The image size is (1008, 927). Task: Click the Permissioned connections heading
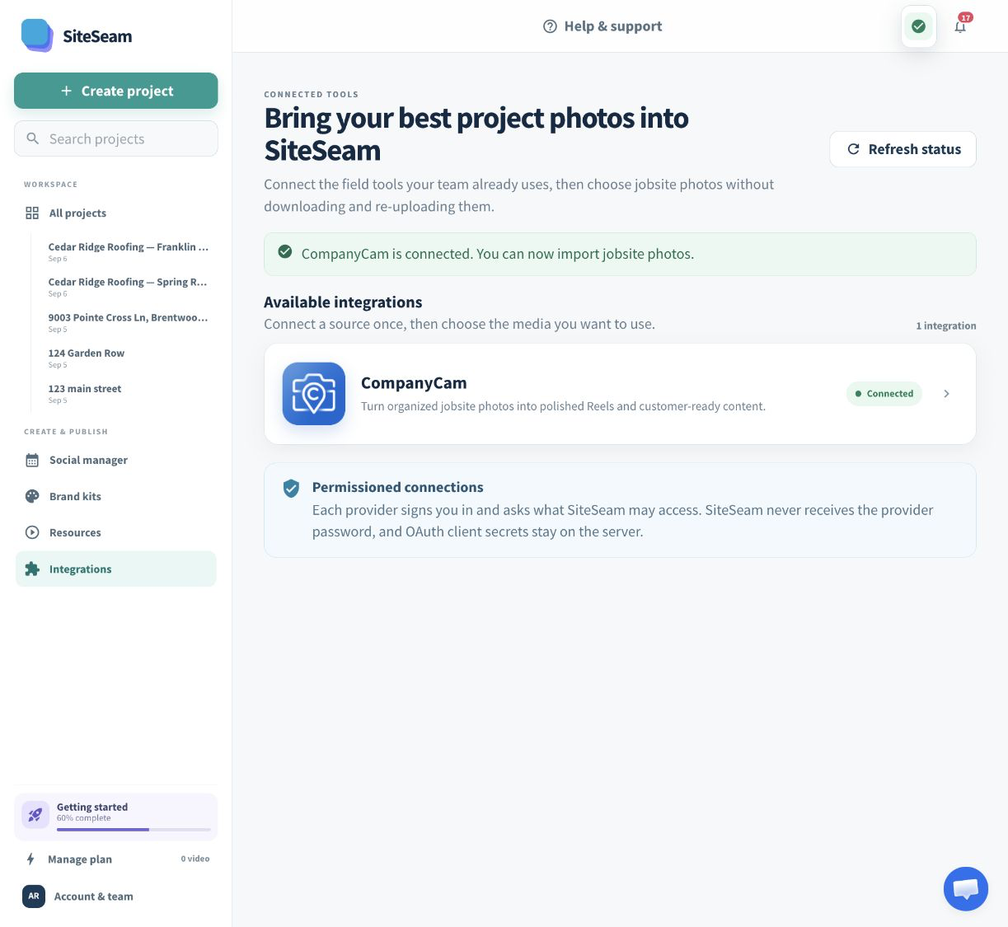click(x=398, y=487)
